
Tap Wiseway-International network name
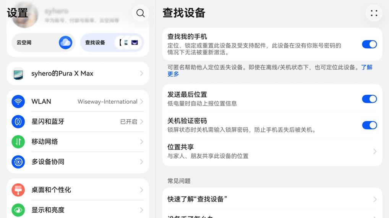[x=107, y=102]
